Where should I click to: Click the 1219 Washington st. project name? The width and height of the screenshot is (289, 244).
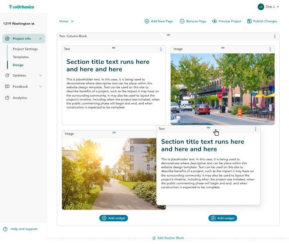click(19, 24)
